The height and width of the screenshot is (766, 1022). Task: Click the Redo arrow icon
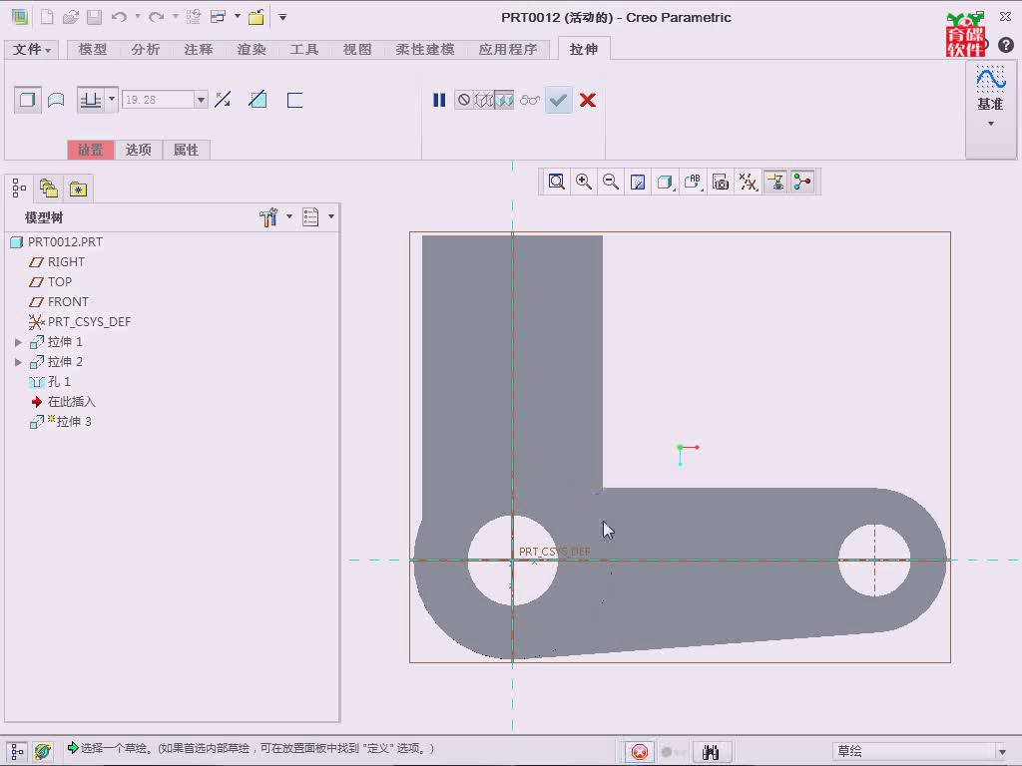click(x=157, y=17)
